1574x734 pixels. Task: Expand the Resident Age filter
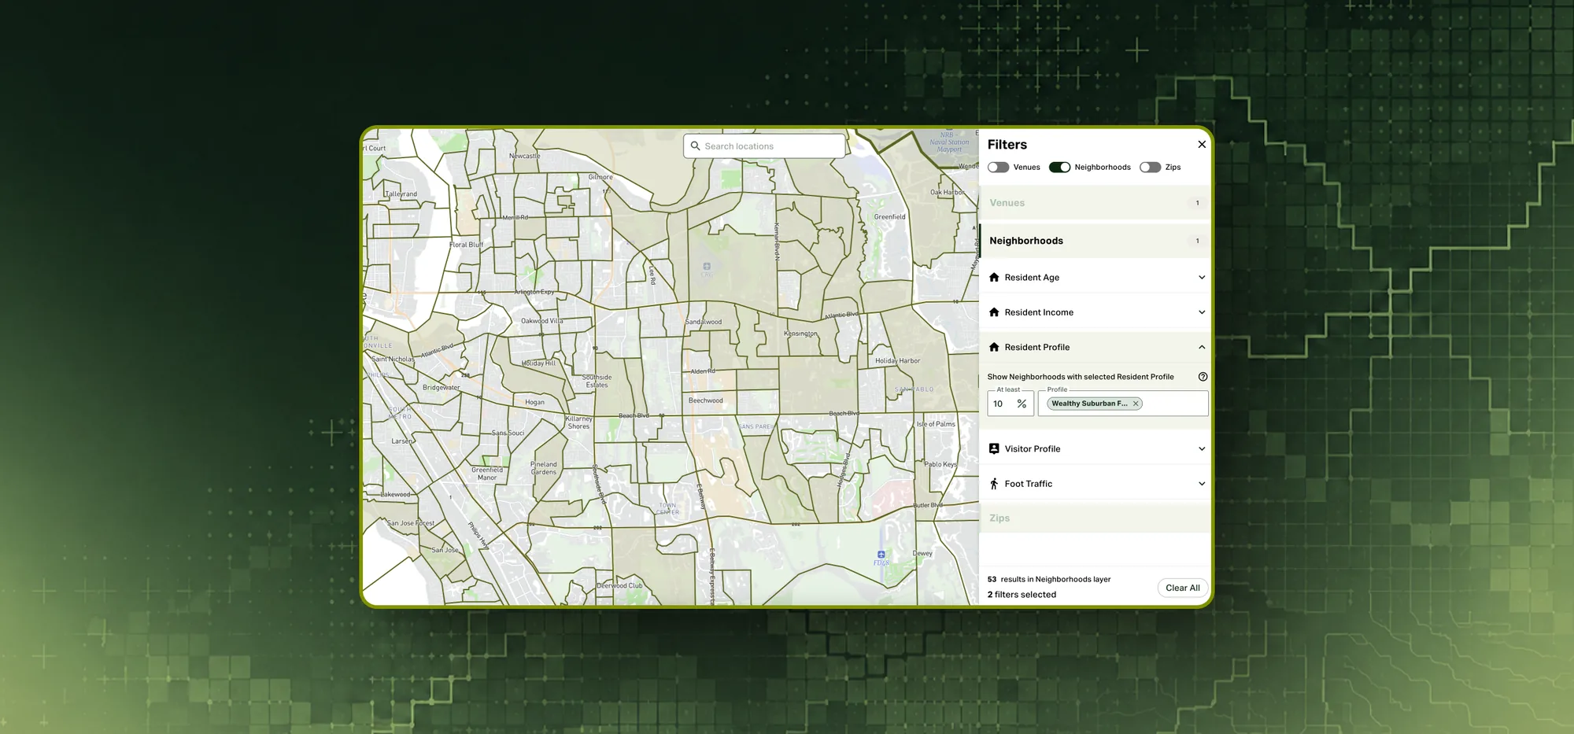click(x=1095, y=277)
